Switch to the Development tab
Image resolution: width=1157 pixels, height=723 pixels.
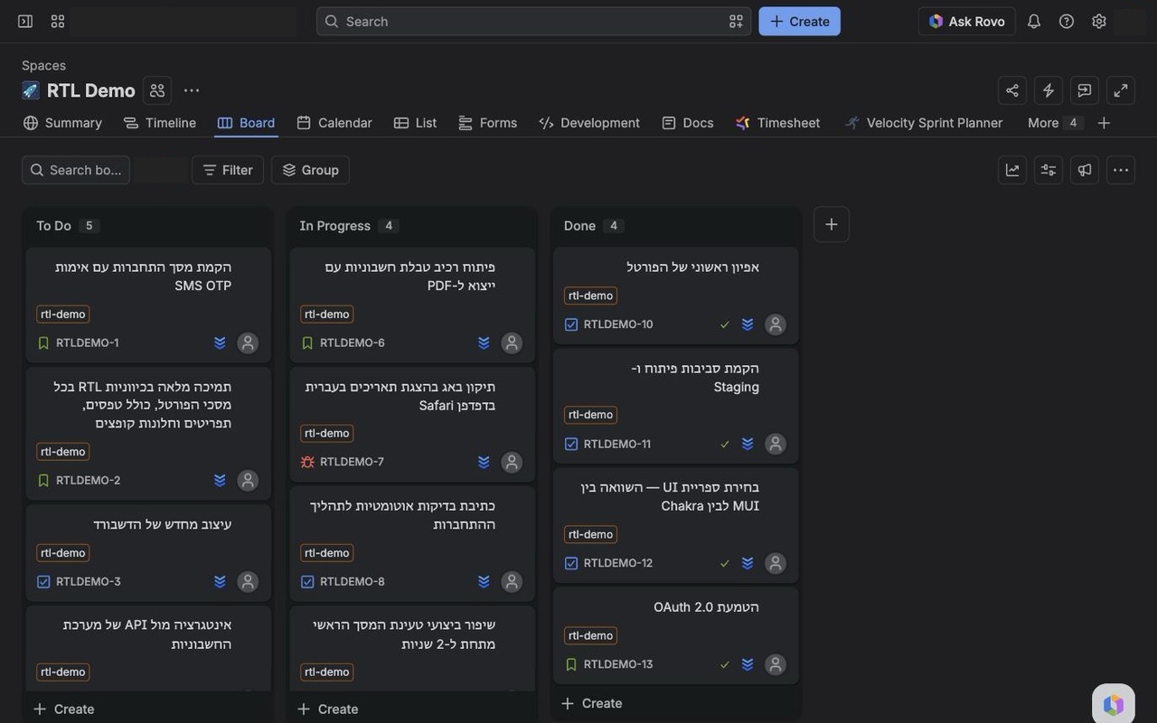[x=589, y=123]
